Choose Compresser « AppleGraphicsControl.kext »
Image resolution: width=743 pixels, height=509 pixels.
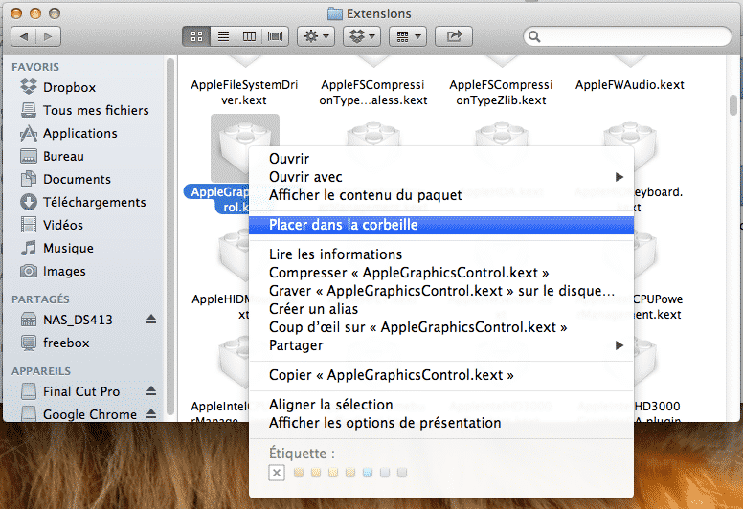point(441,273)
